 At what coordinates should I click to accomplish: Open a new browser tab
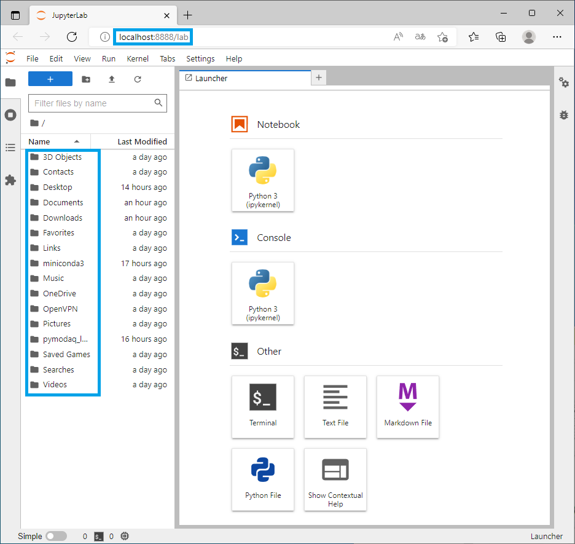coord(187,15)
